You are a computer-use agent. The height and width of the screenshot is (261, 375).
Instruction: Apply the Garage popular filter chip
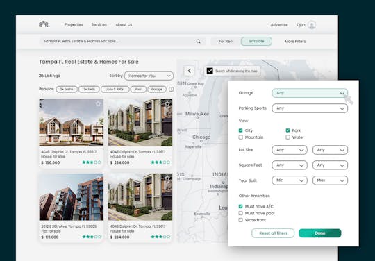tap(157, 89)
